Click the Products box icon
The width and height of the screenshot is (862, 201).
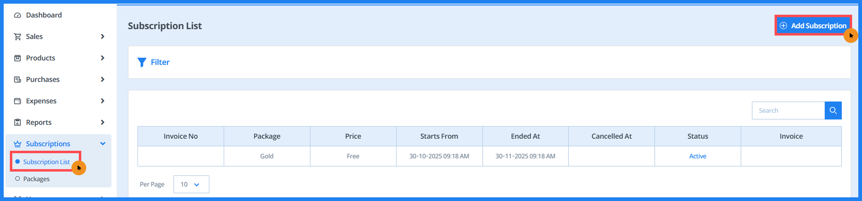tap(17, 58)
